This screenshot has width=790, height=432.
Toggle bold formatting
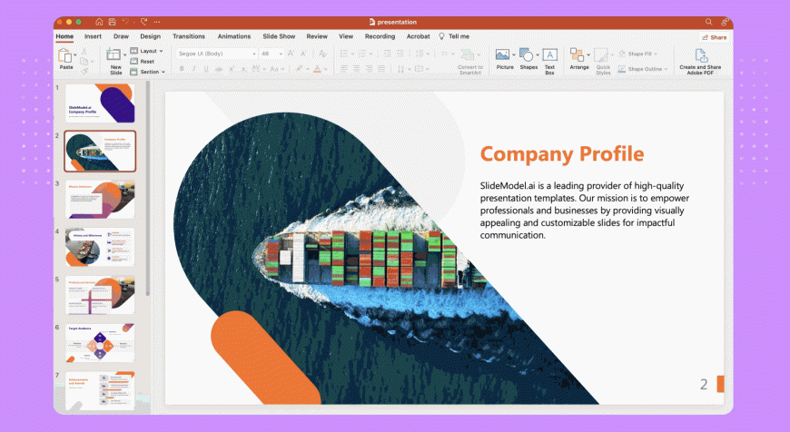tap(182, 69)
